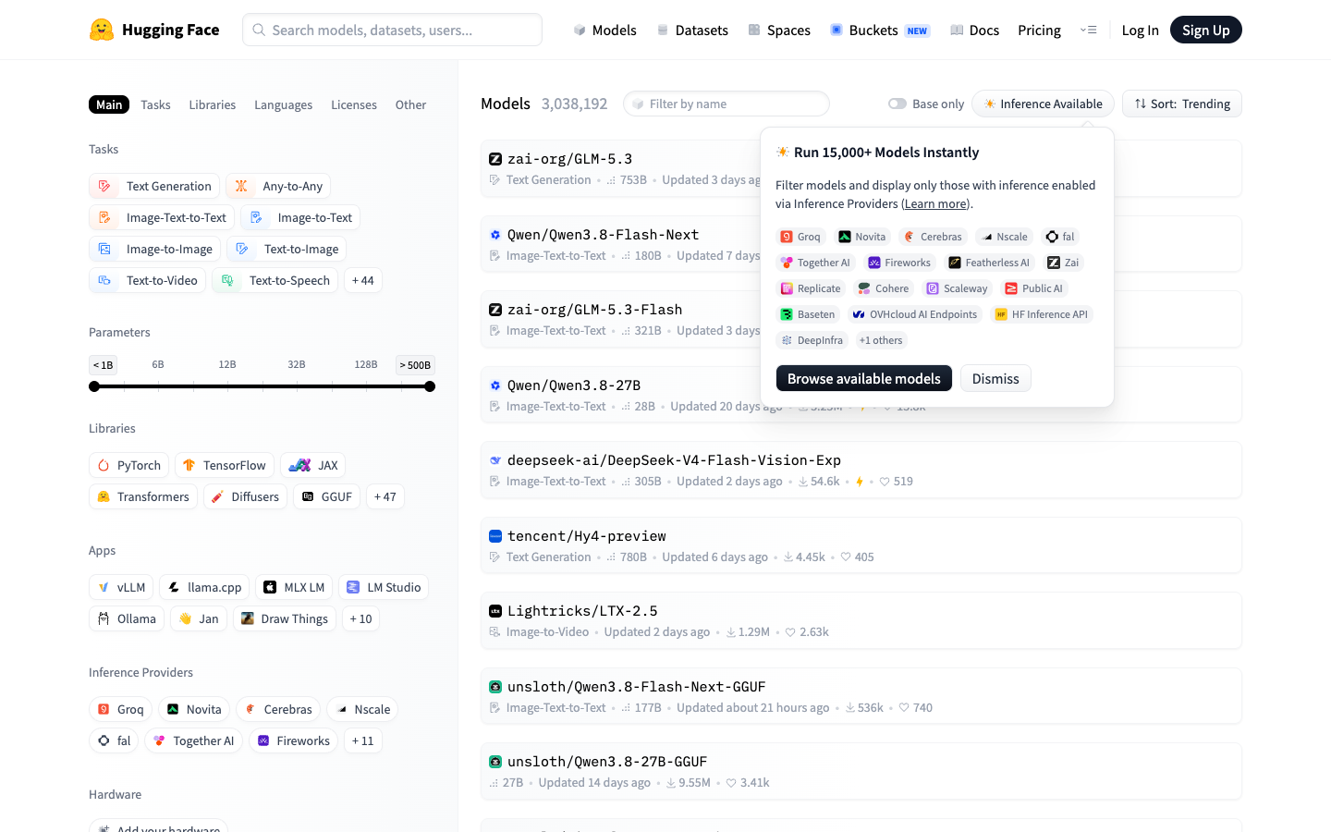Click the Novita icon in the popup
The width and height of the screenshot is (1331, 832).
coord(845,237)
